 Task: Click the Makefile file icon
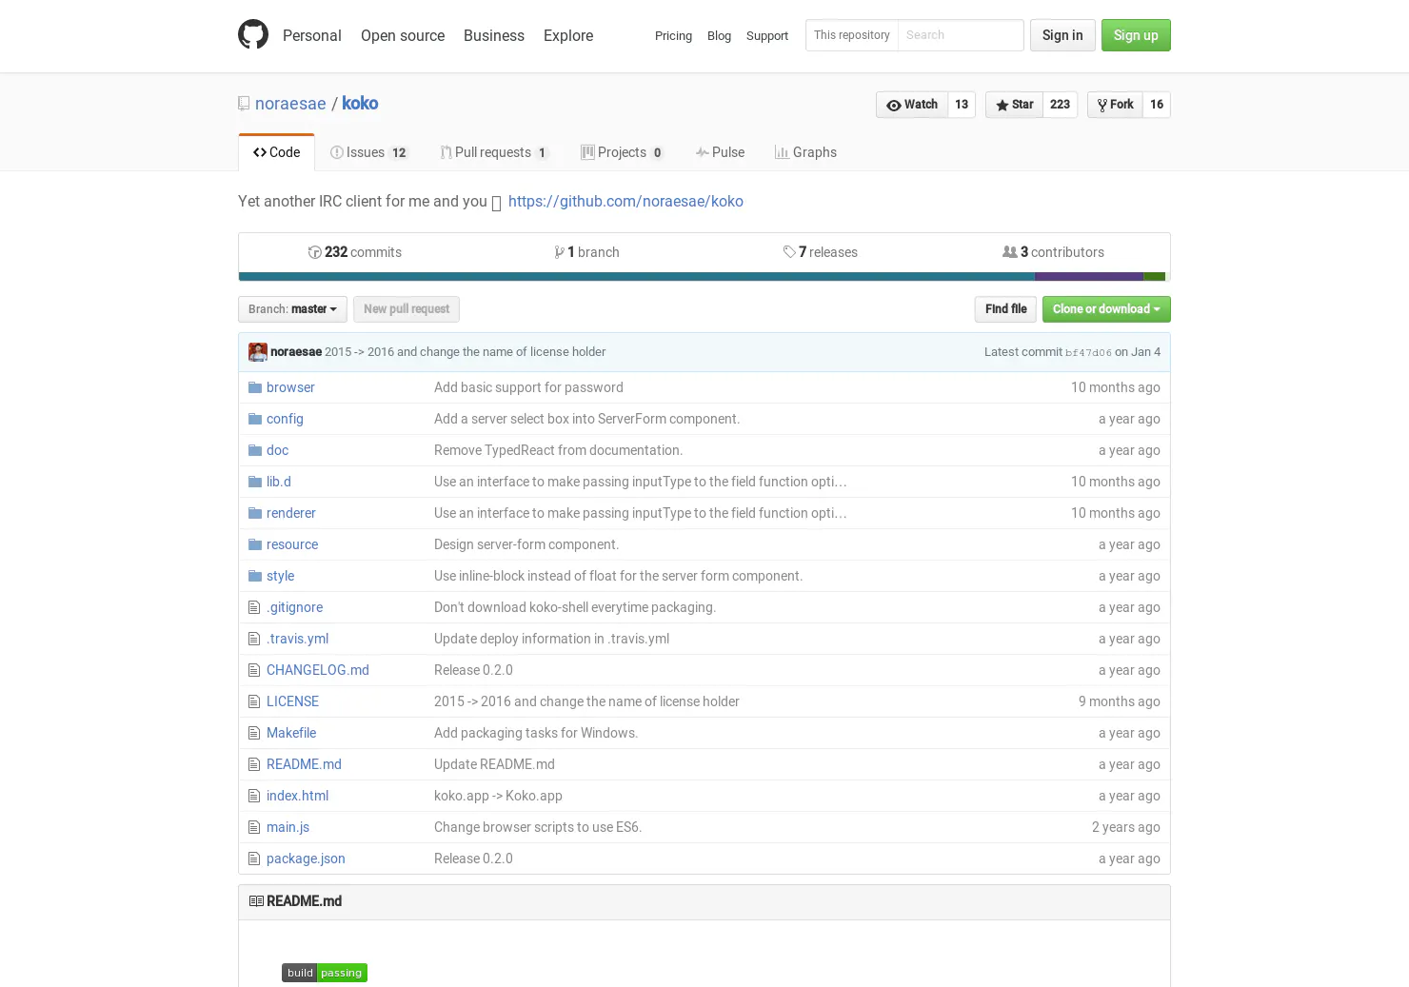pos(253,733)
